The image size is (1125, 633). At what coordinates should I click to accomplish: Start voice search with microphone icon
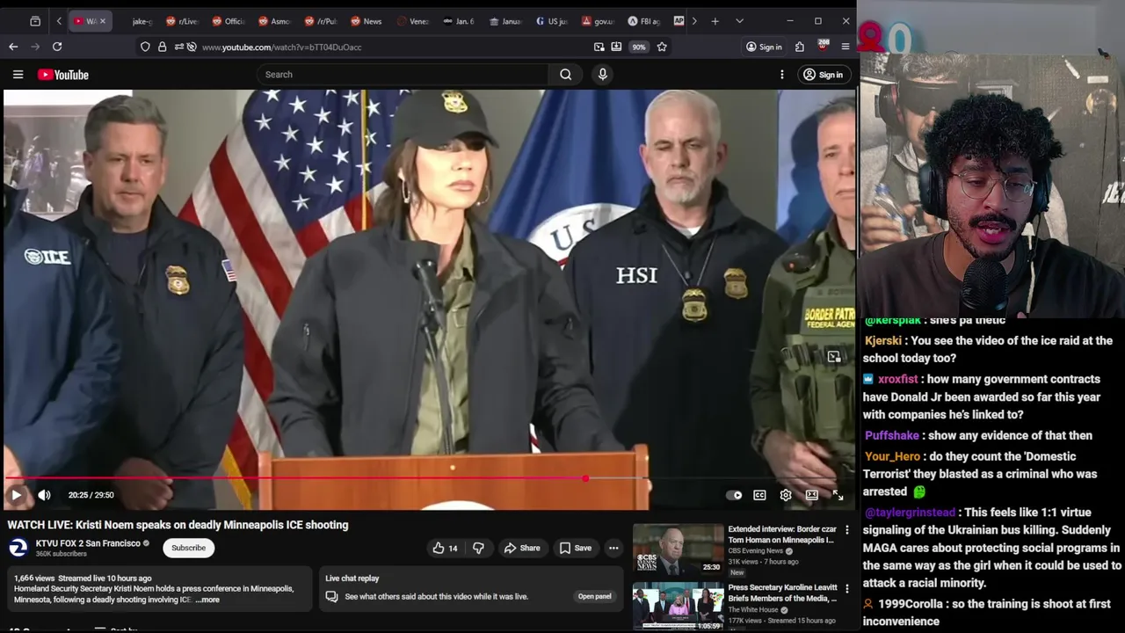[603, 75]
